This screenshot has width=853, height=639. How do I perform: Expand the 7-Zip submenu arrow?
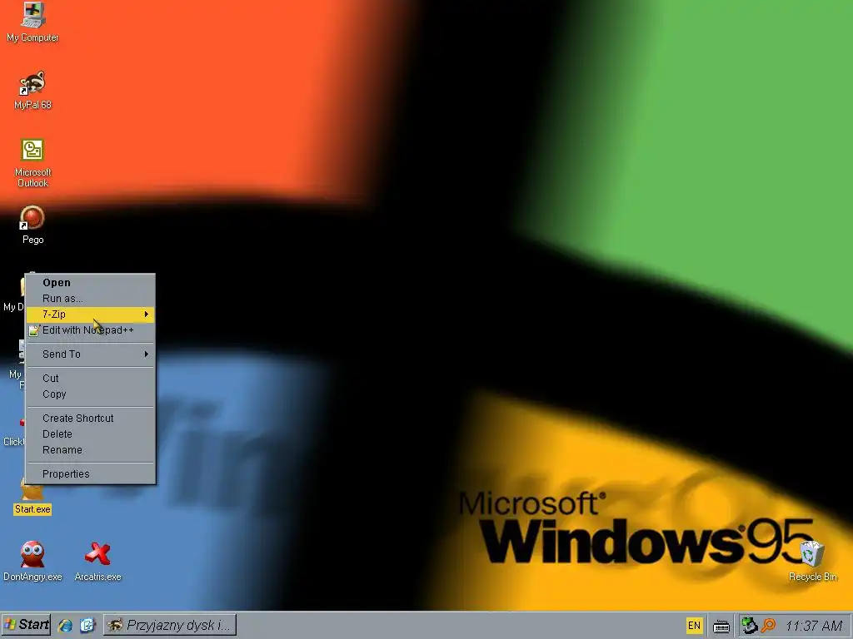click(x=147, y=314)
